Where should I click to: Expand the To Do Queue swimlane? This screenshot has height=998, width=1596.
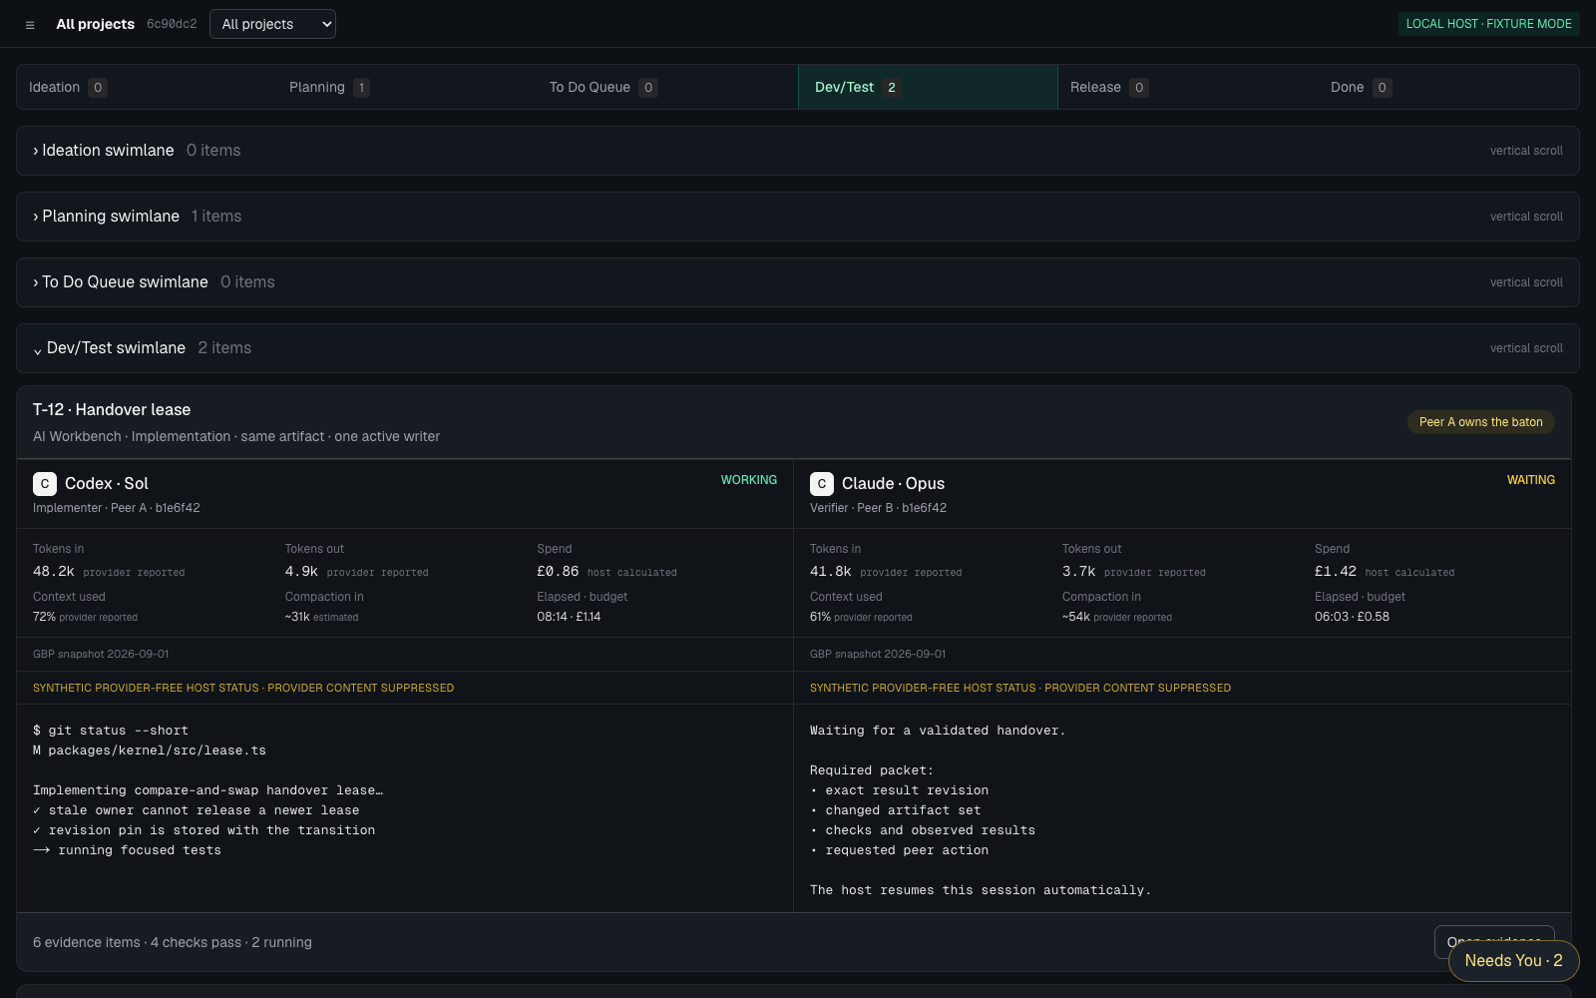point(798,282)
